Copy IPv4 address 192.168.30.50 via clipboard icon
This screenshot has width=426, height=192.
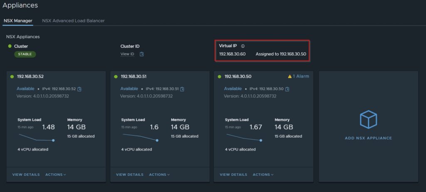click(287, 89)
